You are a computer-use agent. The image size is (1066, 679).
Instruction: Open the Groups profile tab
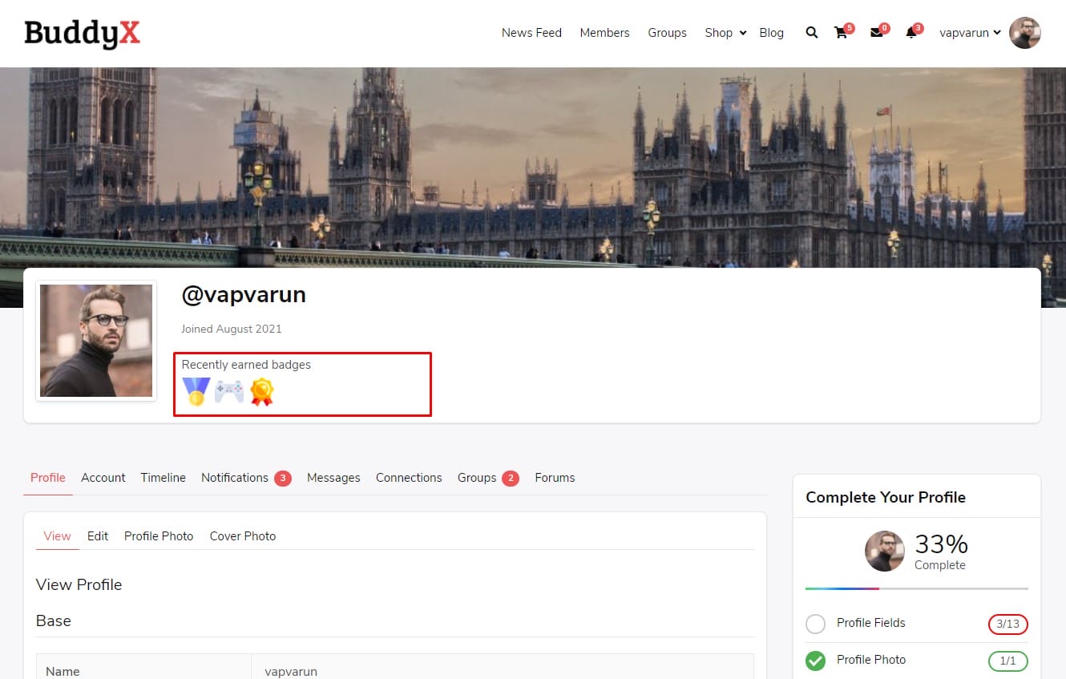477,478
